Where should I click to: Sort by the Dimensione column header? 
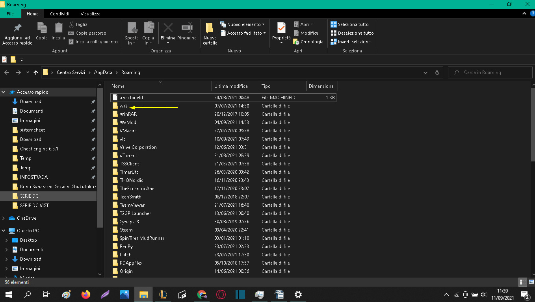click(x=322, y=86)
